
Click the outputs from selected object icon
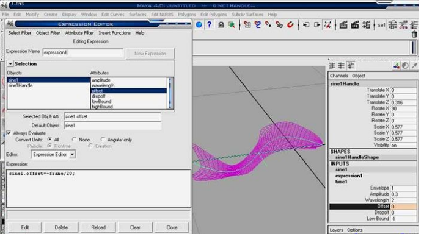tap(316, 25)
